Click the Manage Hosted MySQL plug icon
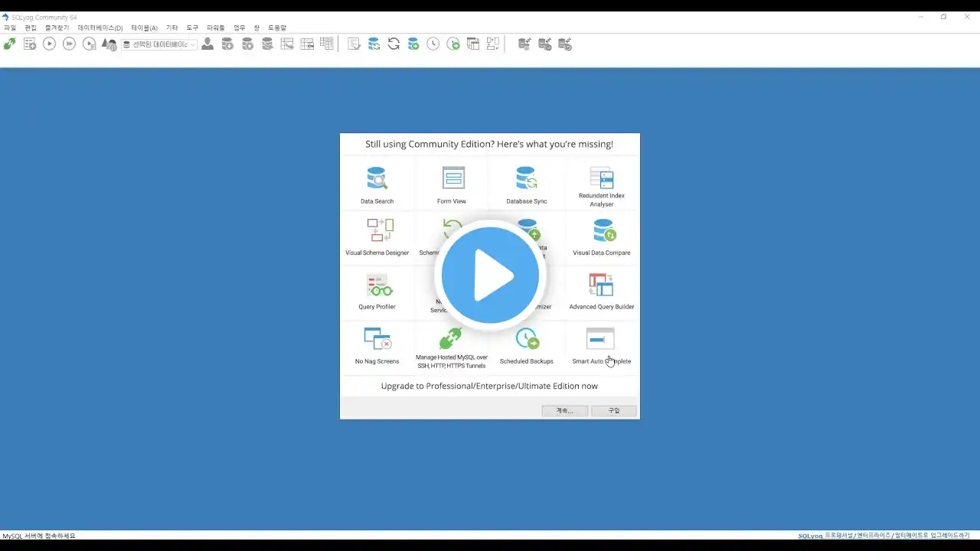The width and height of the screenshot is (980, 551). 451,338
